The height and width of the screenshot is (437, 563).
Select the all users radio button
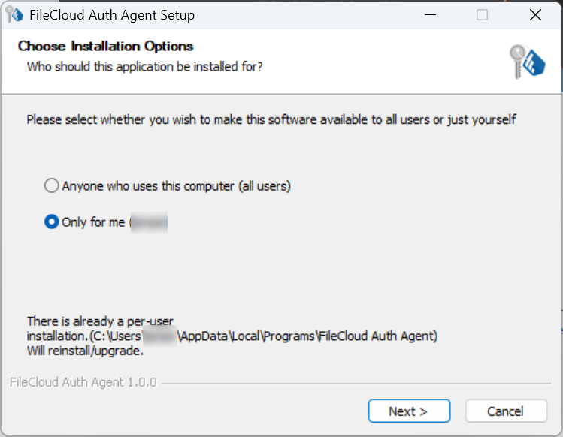[51, 185]
